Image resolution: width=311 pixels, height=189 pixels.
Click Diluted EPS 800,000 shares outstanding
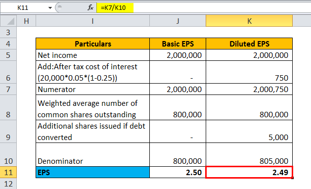pos(249,107)
